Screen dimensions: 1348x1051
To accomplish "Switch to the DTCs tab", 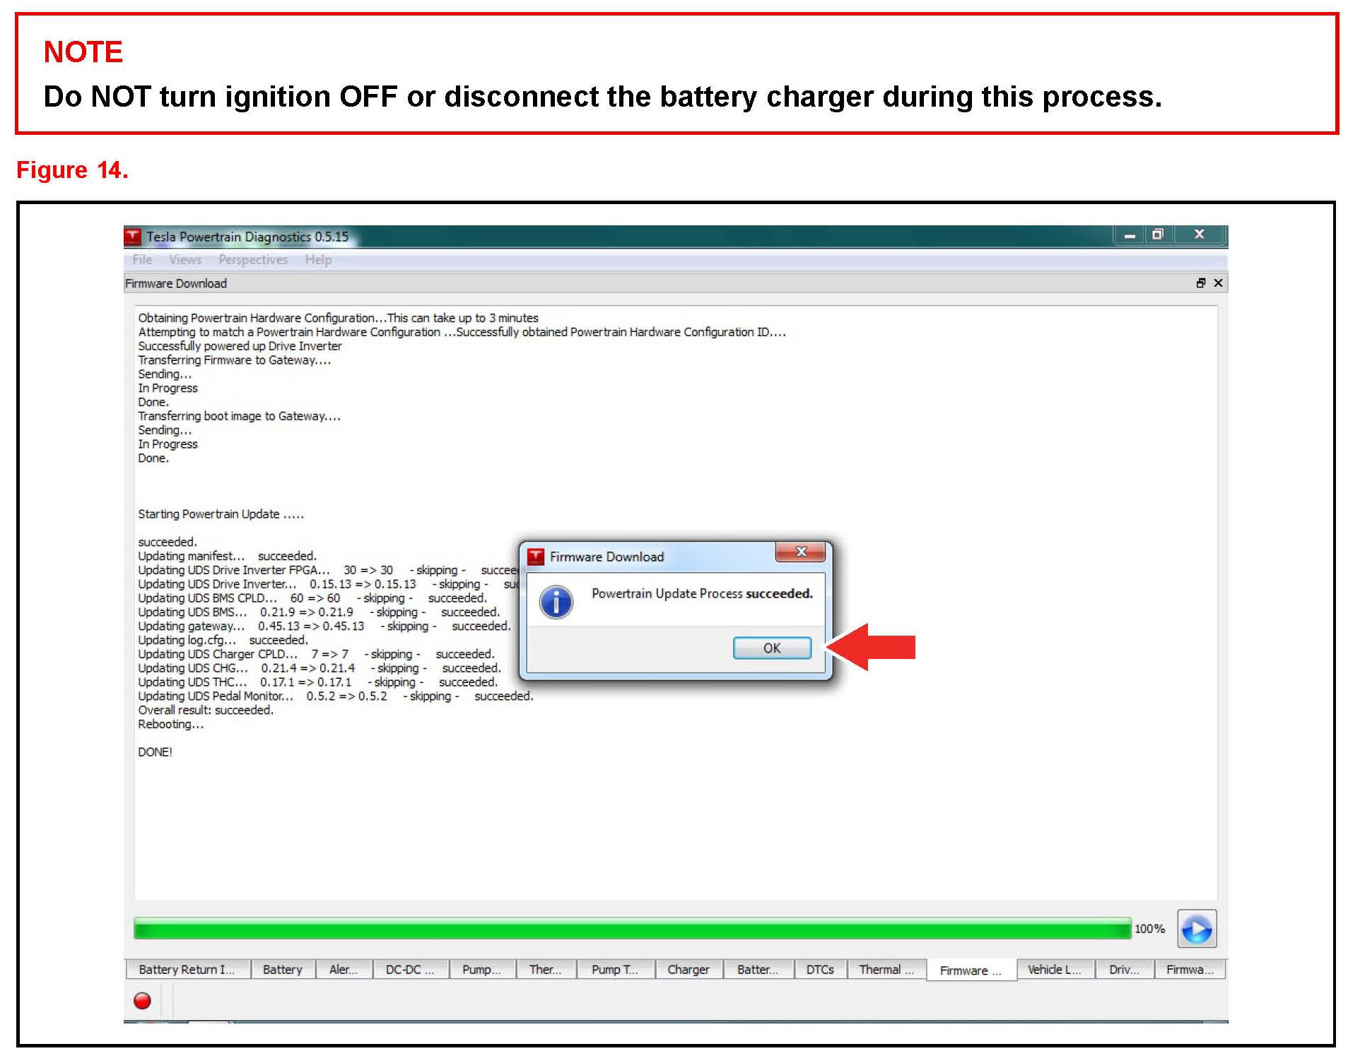I will click(820, 970).
